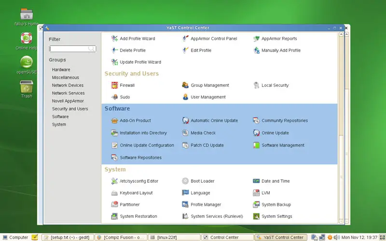Click the Manually Add Profile icon

point(256,50)
